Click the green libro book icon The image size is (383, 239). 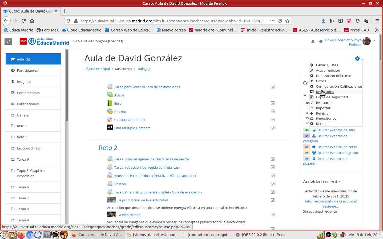(110, 103)
